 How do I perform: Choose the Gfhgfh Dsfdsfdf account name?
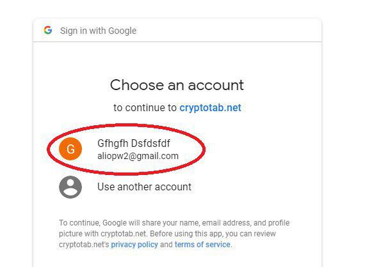(x=134, y=144)
